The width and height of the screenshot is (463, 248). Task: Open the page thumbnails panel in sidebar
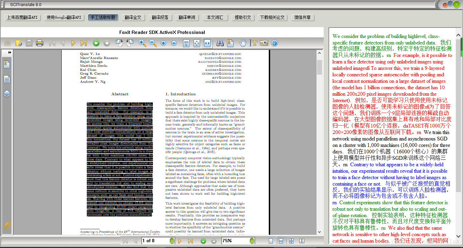click(x=7, y=79)
